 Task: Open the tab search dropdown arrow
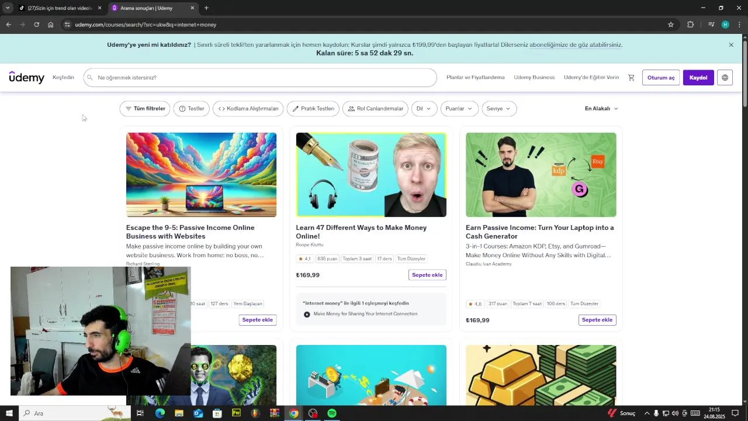8,8
